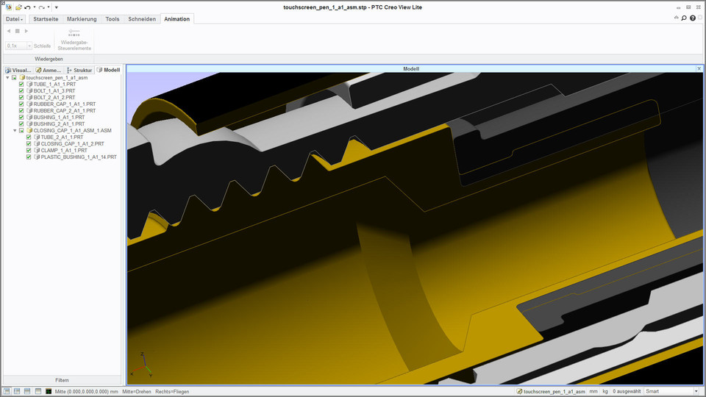Select CLAMP_1_A1_1.PRT in the tree
The image size is (706, 397).
tap(64, 150)
